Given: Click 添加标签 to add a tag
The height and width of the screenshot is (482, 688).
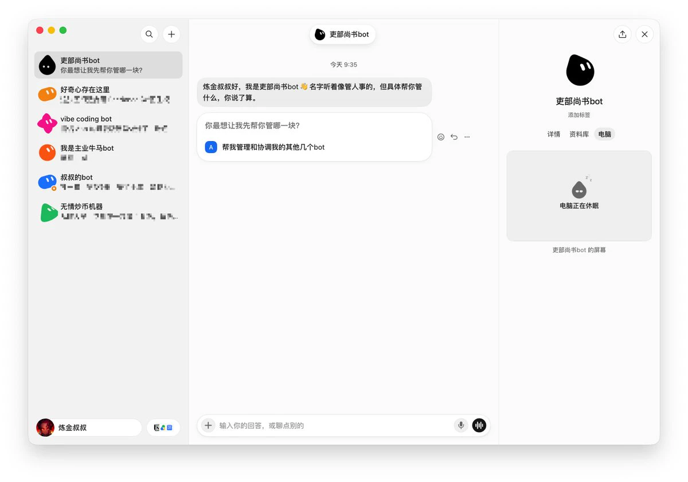Looking at the screenshot, I should point(579,115).
